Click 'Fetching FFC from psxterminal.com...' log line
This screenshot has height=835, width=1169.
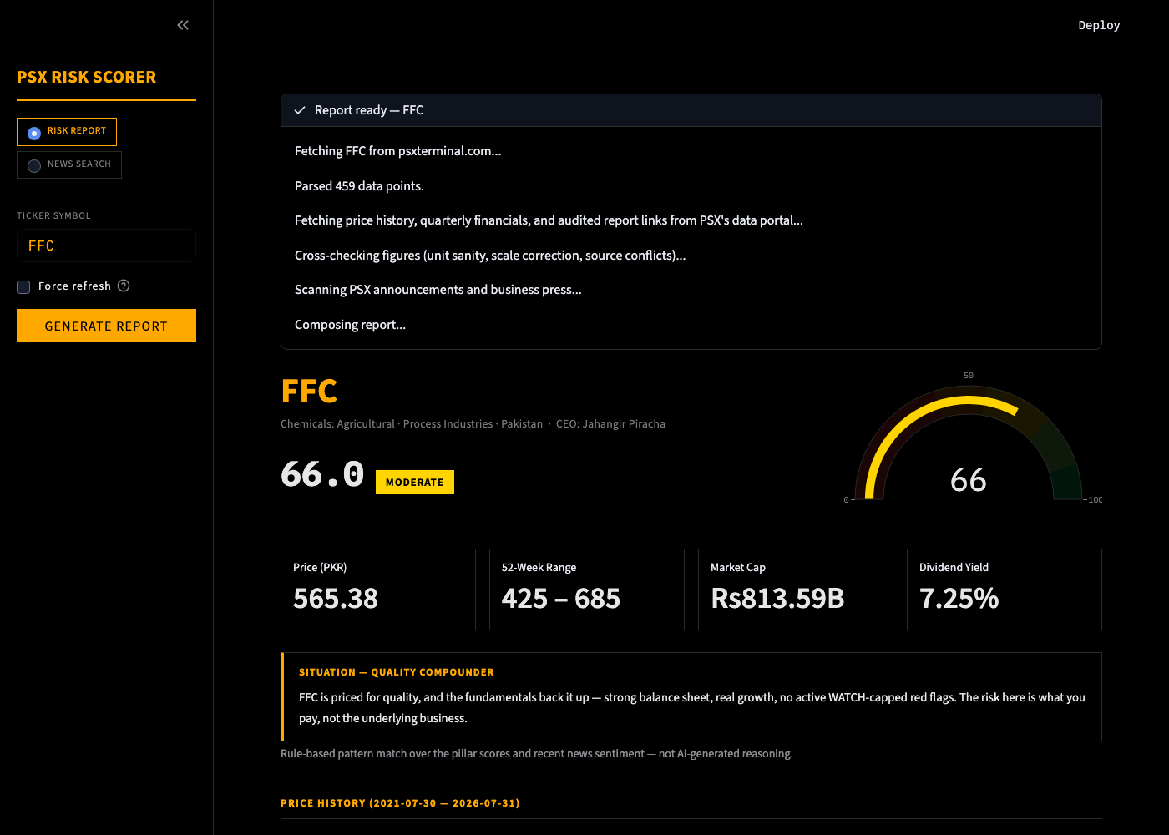[397, 151]
